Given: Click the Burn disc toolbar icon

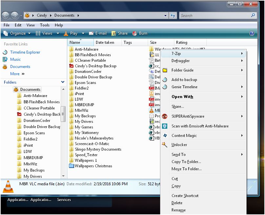Looking at the screenshot, I should click(134, 33).
